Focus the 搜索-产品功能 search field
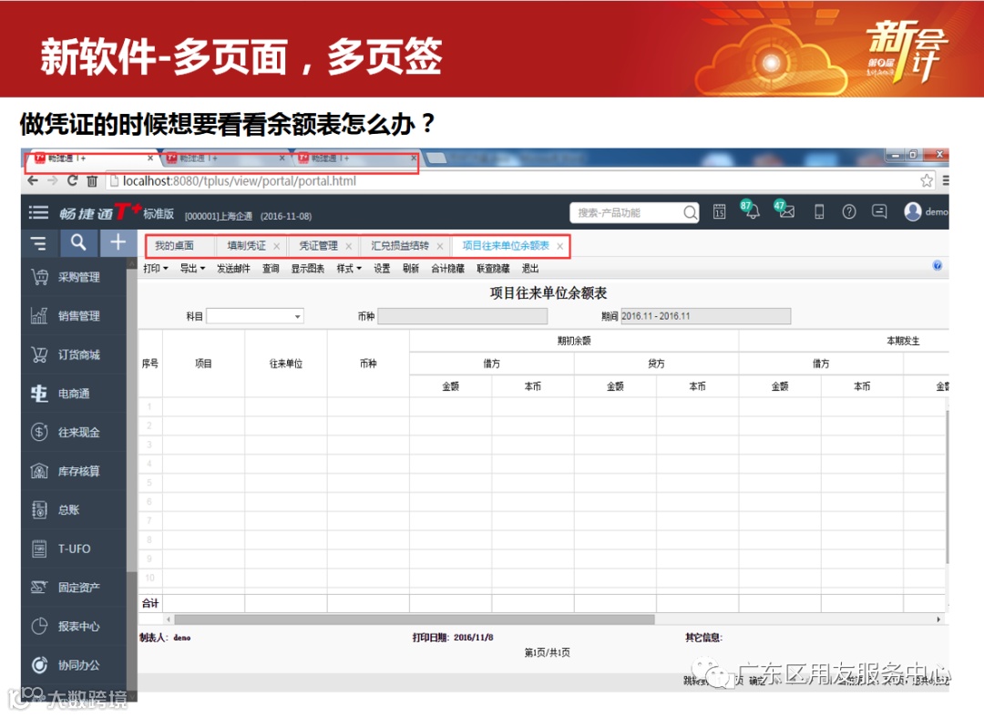 628,212
